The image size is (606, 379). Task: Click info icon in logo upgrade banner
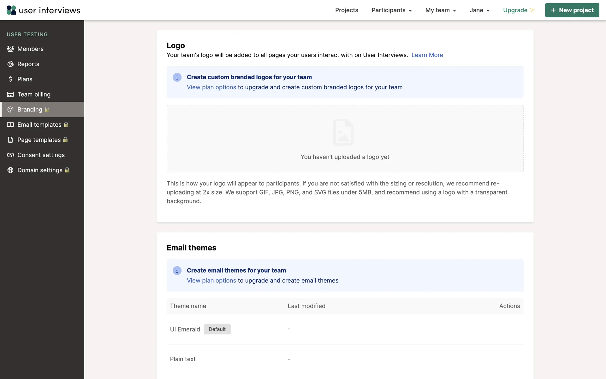coord(177,77)
